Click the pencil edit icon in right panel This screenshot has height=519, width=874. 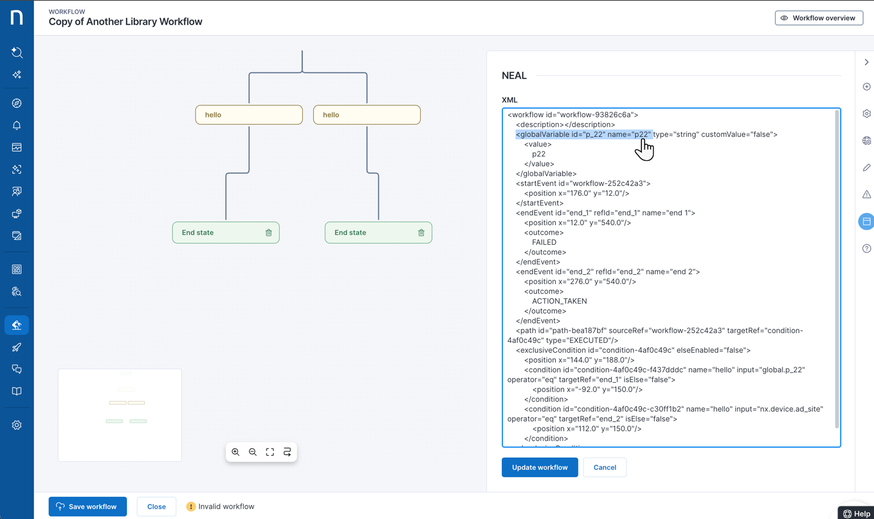click(866, 167)
